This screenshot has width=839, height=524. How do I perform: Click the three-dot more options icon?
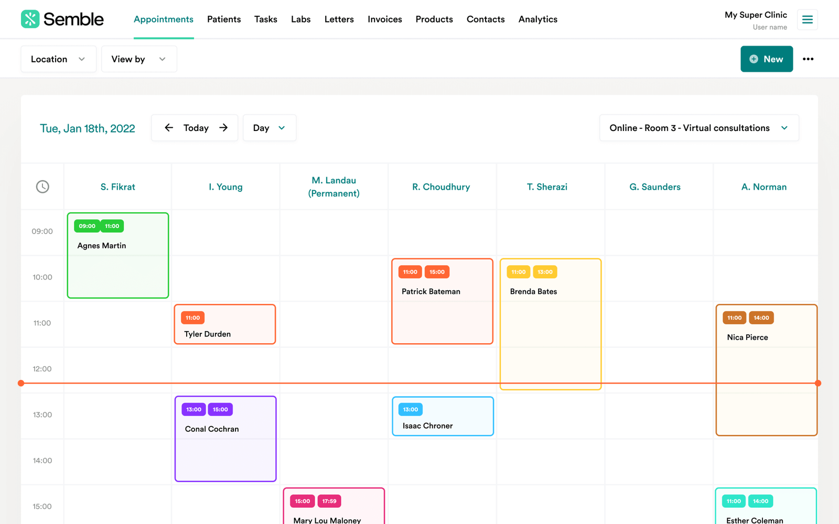(x=808, y=59)
